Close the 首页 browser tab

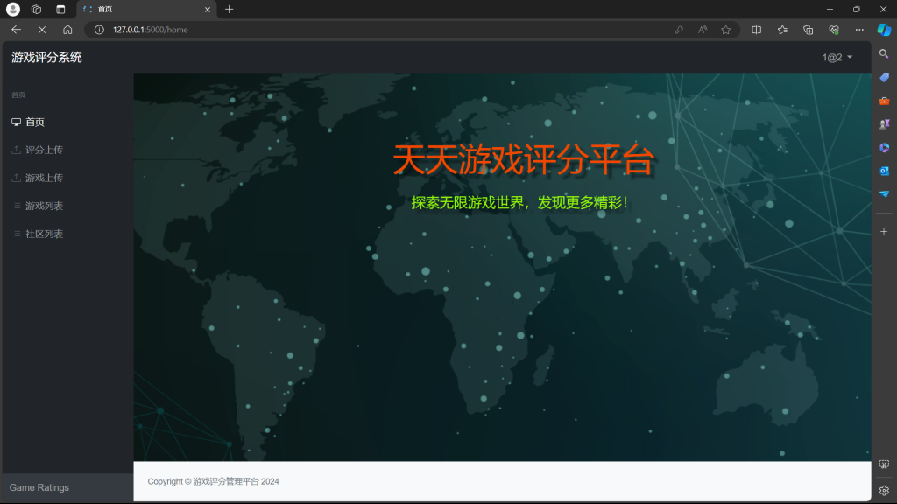coord(208,9)
